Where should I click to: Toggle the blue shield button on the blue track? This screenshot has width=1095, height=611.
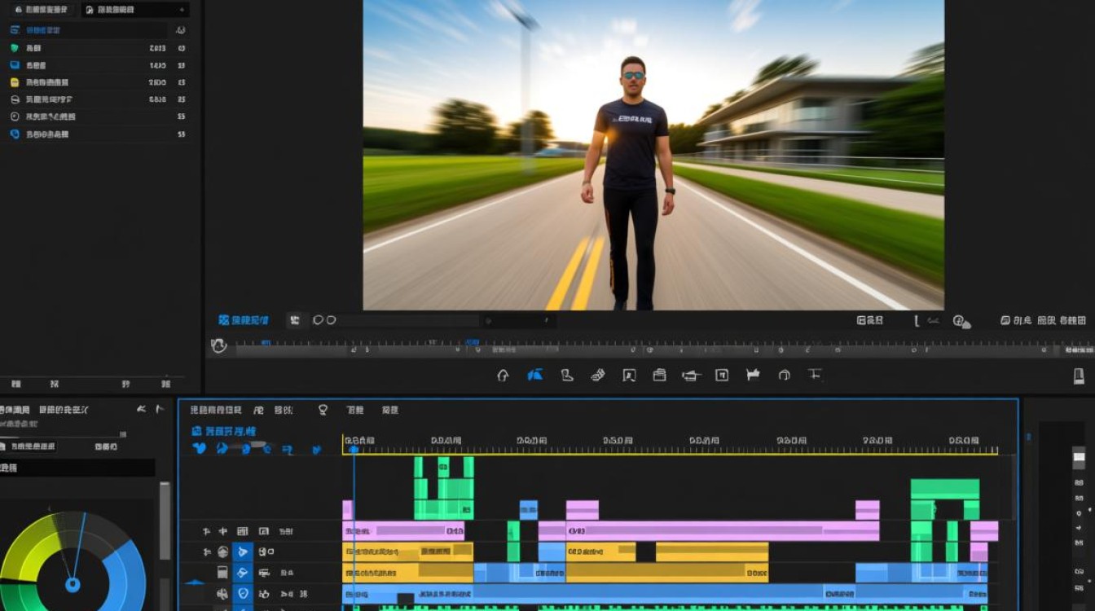point(243,594)
